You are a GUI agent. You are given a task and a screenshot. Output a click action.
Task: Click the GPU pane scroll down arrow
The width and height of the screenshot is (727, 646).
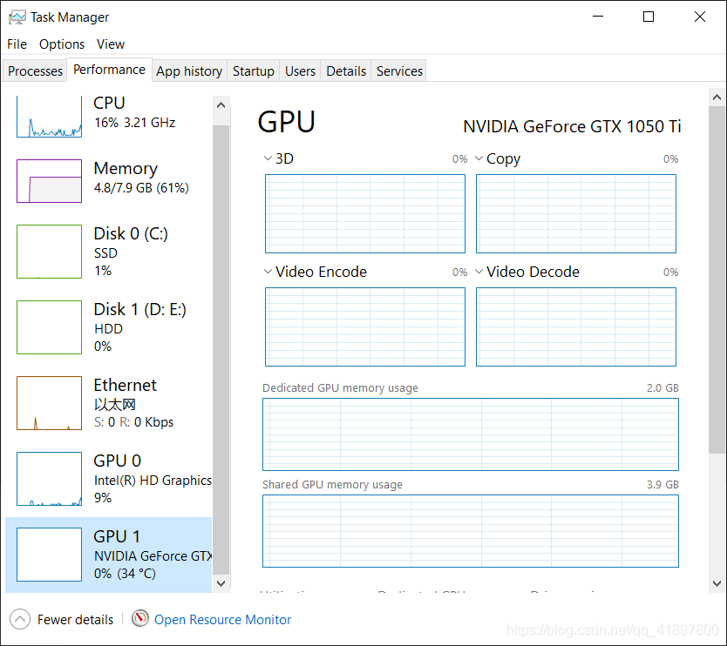point(717,583)
